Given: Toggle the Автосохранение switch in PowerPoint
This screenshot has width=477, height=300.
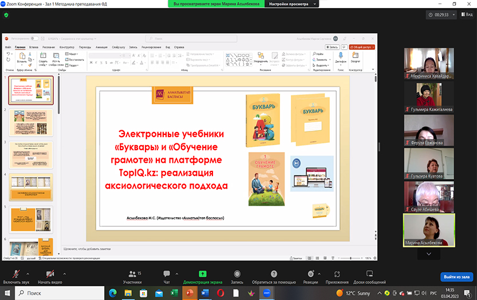Looking at the screenshot, I should 35,38.
